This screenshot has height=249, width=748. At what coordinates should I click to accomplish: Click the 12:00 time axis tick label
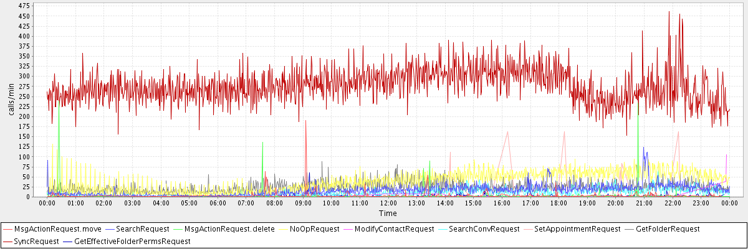388,203
